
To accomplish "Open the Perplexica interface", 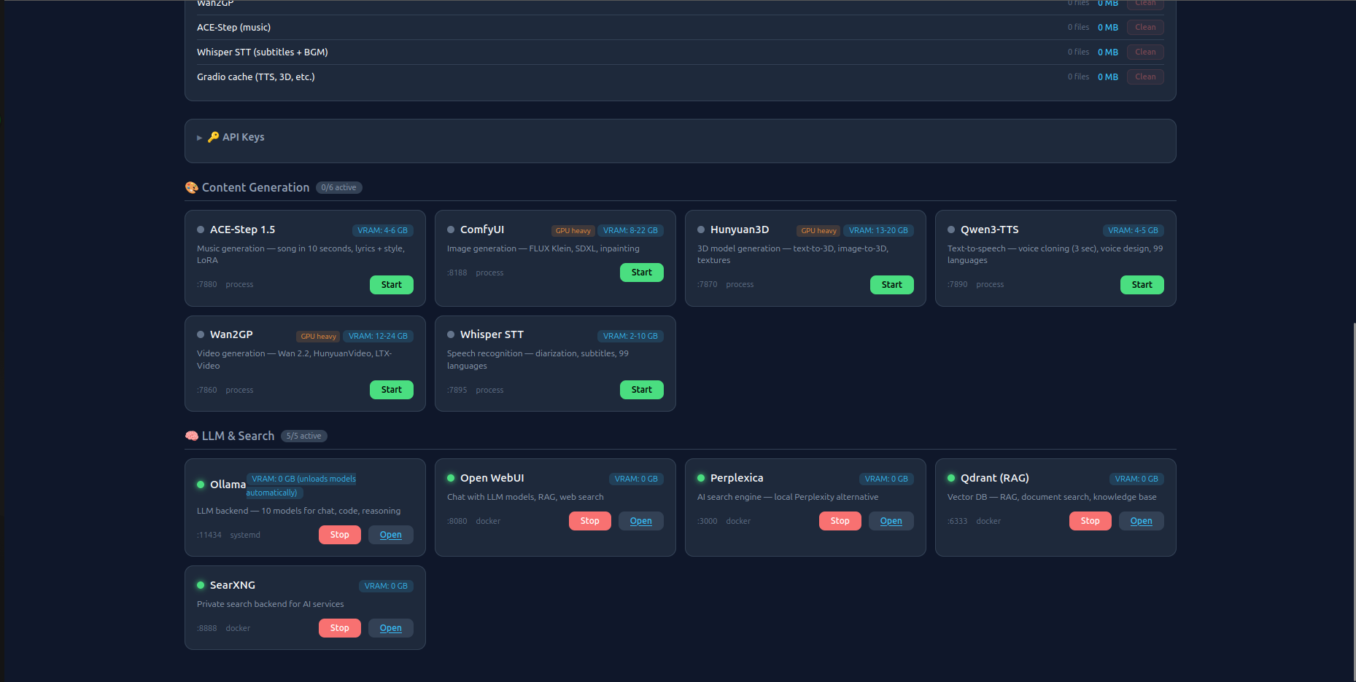I will [x=891, y=521].
